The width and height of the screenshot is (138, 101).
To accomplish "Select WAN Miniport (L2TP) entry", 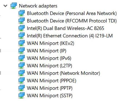I will tap(50, 66).
